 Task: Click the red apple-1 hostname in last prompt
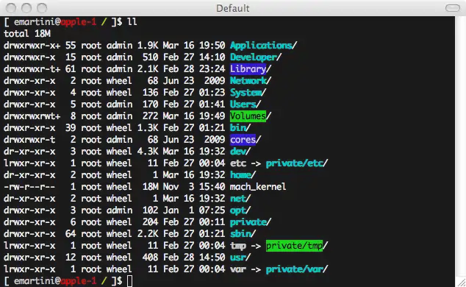79,281
